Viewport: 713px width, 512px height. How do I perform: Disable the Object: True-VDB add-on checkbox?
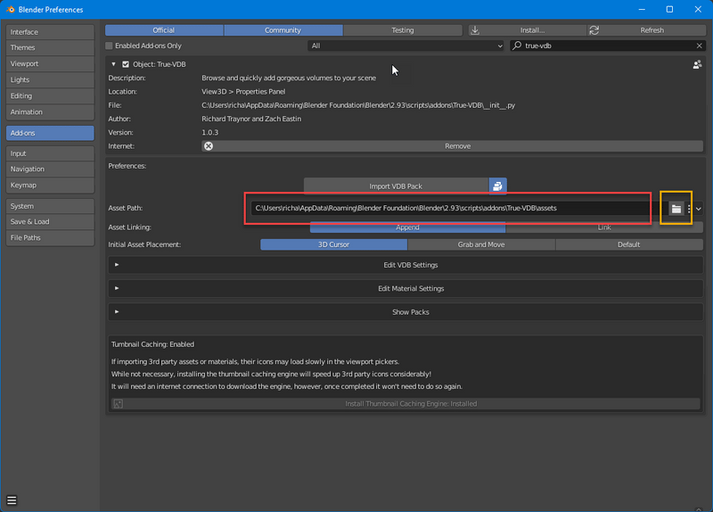point(126,64)
